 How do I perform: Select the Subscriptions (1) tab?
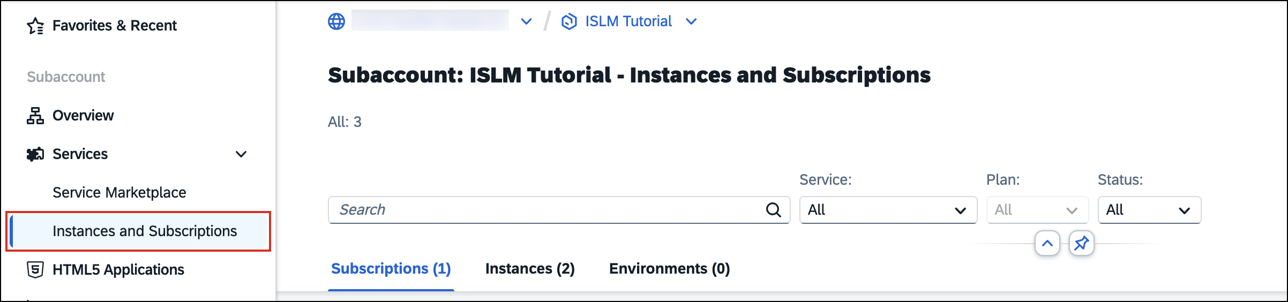391,268
